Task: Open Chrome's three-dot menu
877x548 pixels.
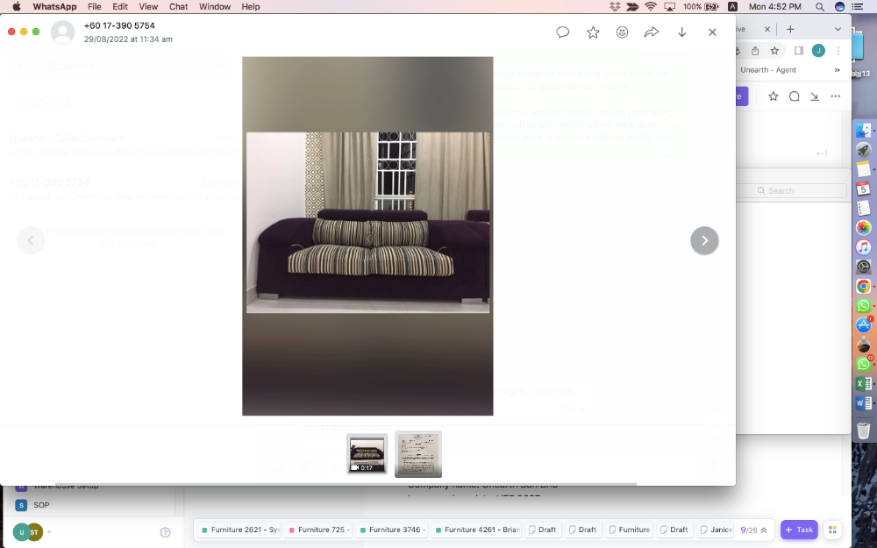Action: pos(838,51)
